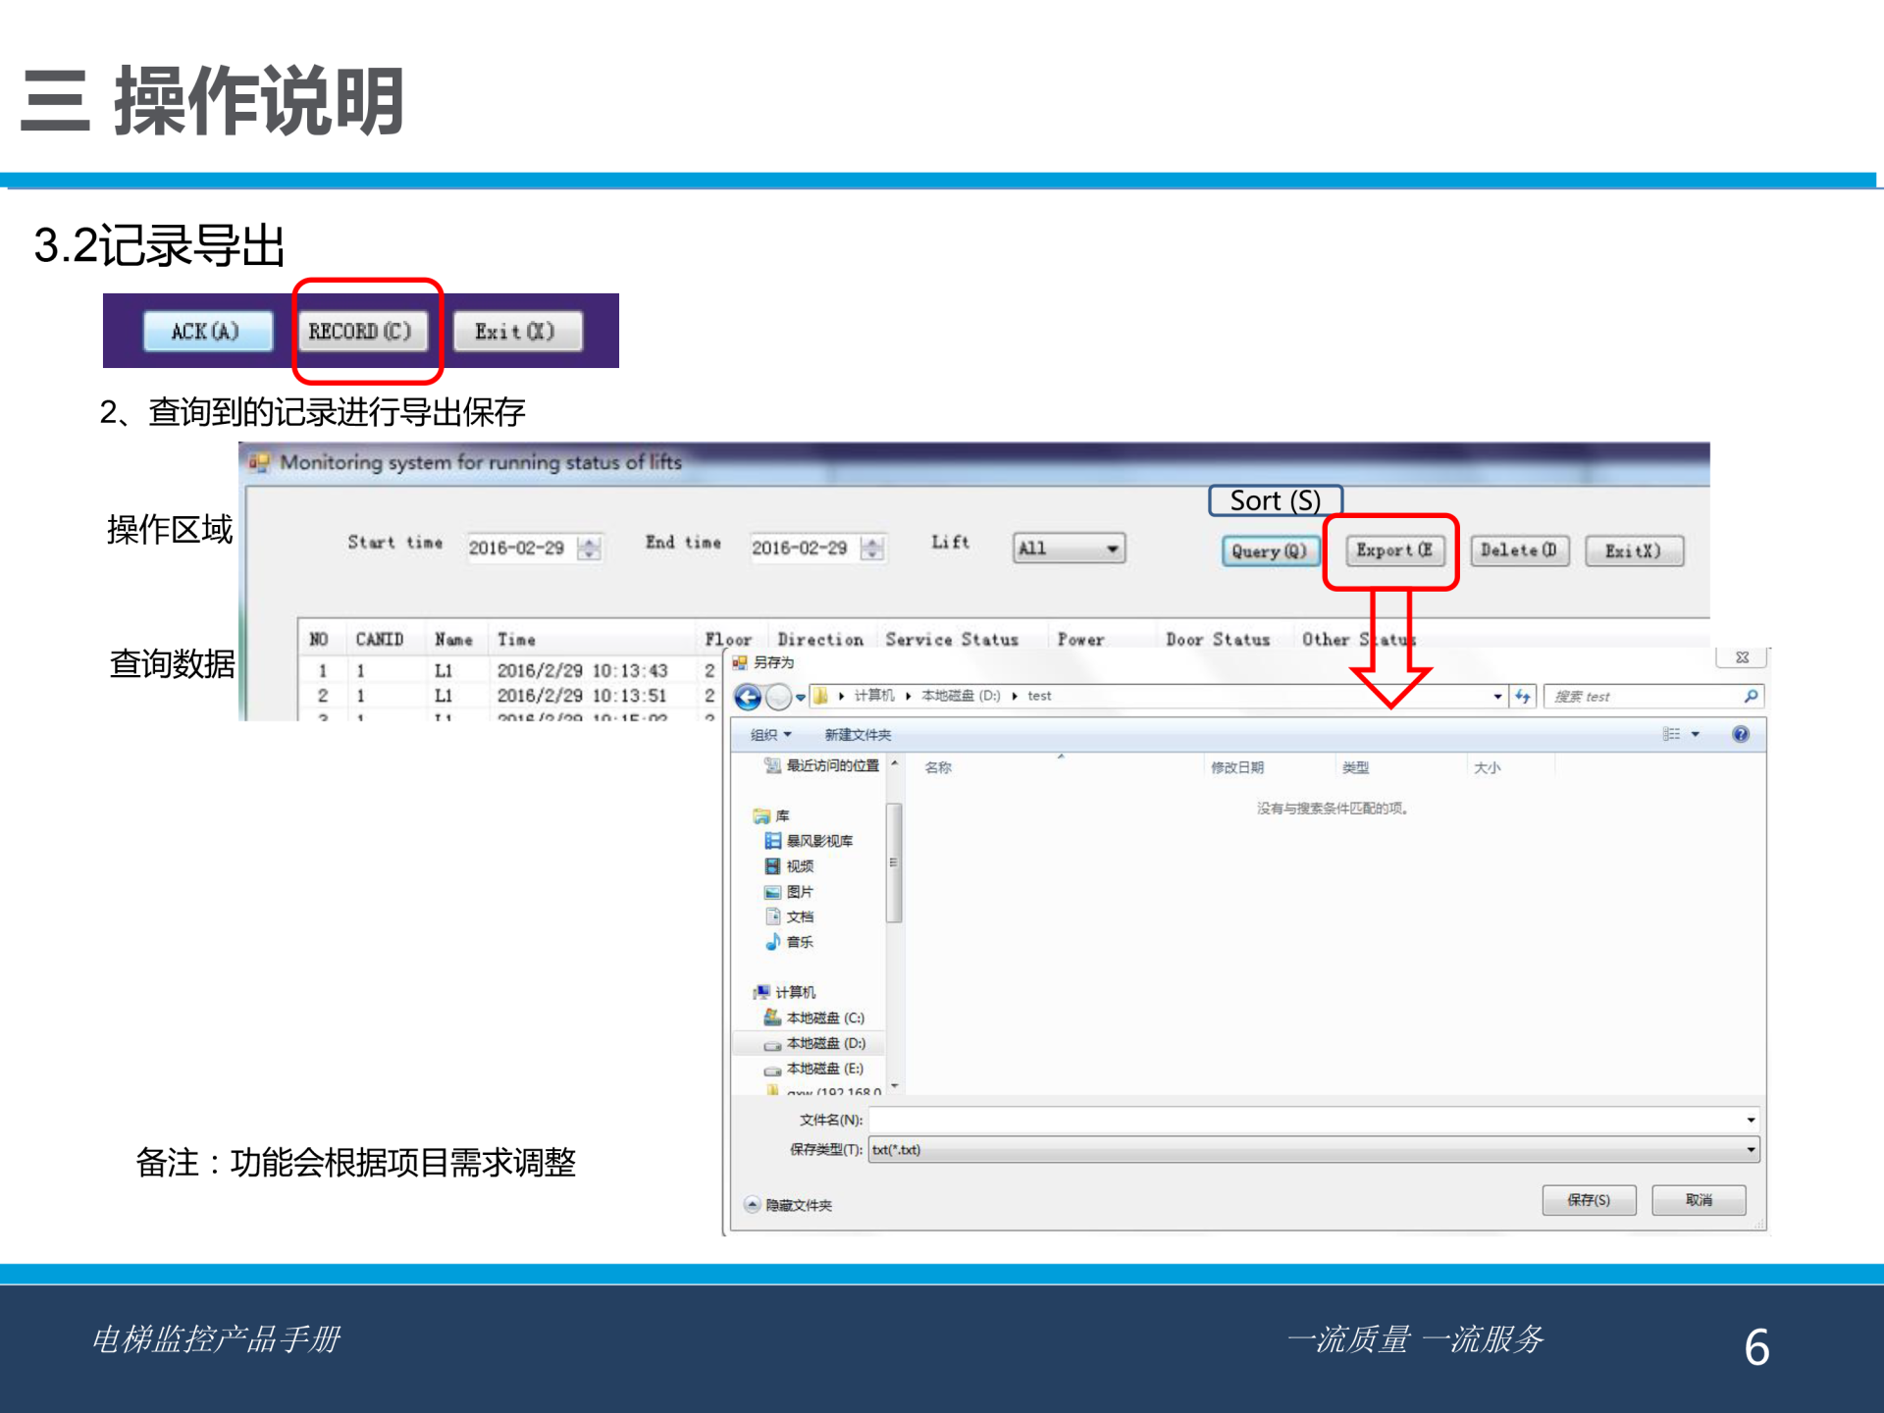Open the Lift dropdown showing All

tap(1069, 549)
